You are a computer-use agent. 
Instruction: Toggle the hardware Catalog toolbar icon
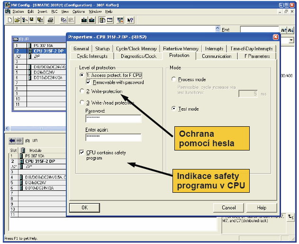pos(102,20)
